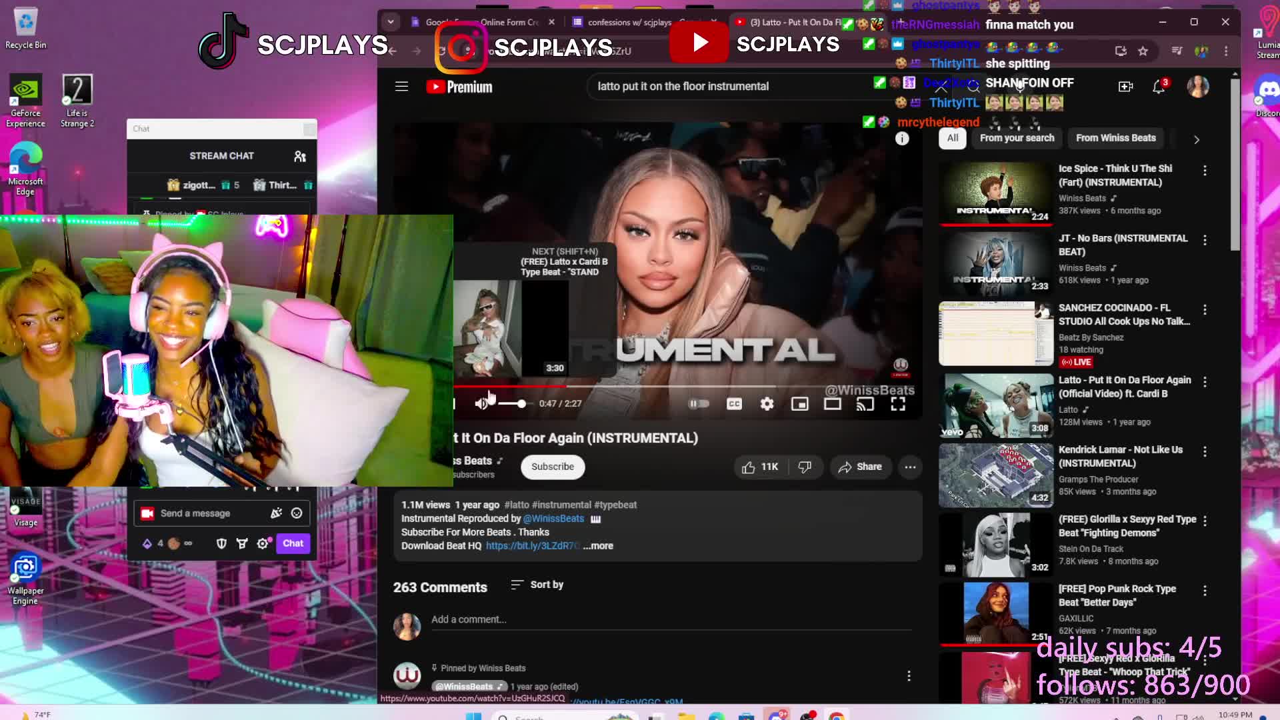1280x720 pixels.
Task: Select From your search chip
Action: point(1017,138)
